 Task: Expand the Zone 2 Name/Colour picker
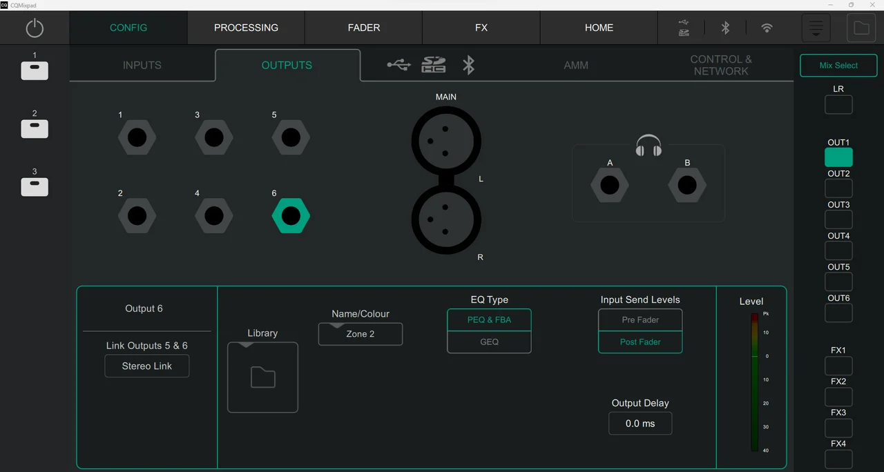tap(361, 334)
